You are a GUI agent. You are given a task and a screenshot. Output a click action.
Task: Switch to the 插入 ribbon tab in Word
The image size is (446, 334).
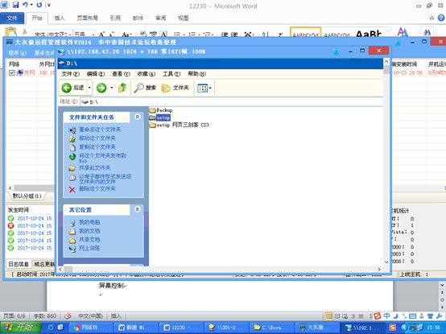(x=60, y=18)
